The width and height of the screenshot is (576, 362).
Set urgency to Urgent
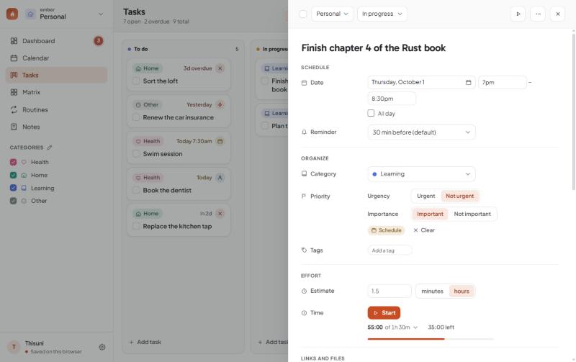426,196
